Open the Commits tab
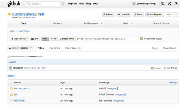Image resolution: width=180 pixels, height=106 pixels. click(x=55, y=48)
